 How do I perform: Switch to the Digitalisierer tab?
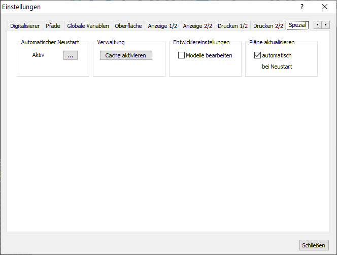(25, 25)
